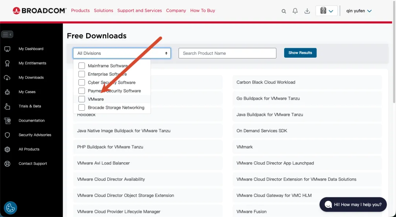Click the All Products cube icon
Viewport: 396px width, 217px height.
7,149
